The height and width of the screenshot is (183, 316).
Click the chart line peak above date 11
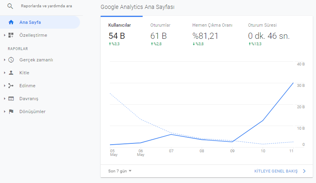pos(293,83)
